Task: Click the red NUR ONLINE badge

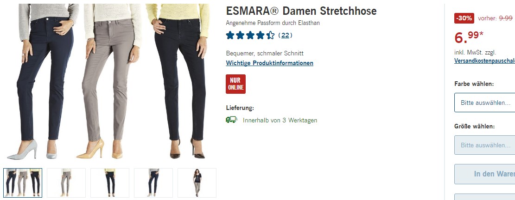Action: [x=235, y=84]
